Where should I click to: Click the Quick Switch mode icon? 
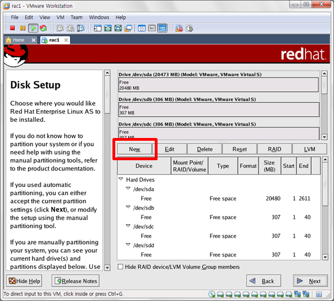108,28
